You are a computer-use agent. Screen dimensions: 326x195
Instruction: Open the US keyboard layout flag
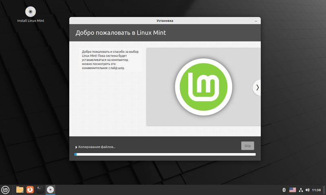pyautogui.click(x=293, y=190)
